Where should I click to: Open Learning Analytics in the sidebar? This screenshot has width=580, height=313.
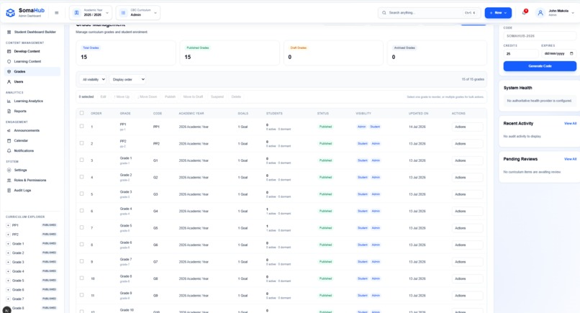[x=32, y=101]
